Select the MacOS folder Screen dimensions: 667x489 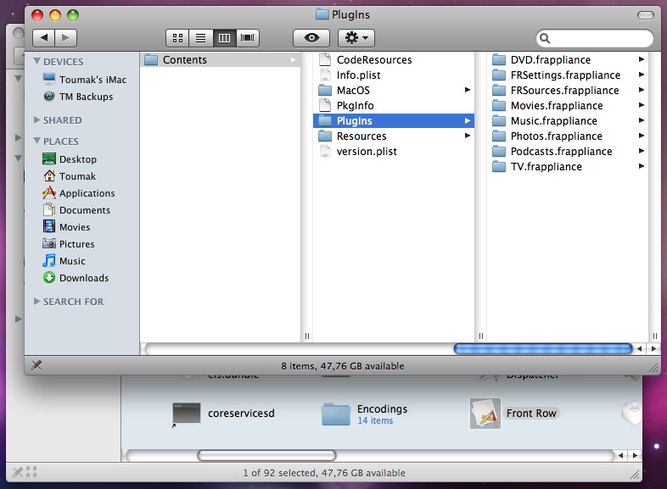pos(394,91)
